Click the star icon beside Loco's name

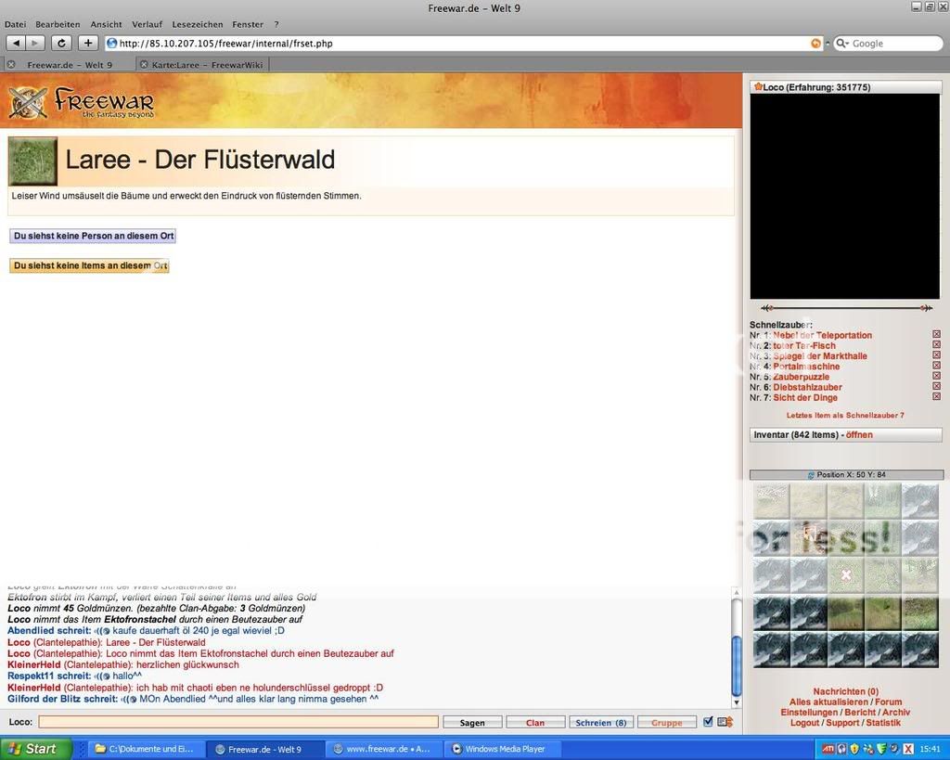pyautogui.click(x=757, y=86)
